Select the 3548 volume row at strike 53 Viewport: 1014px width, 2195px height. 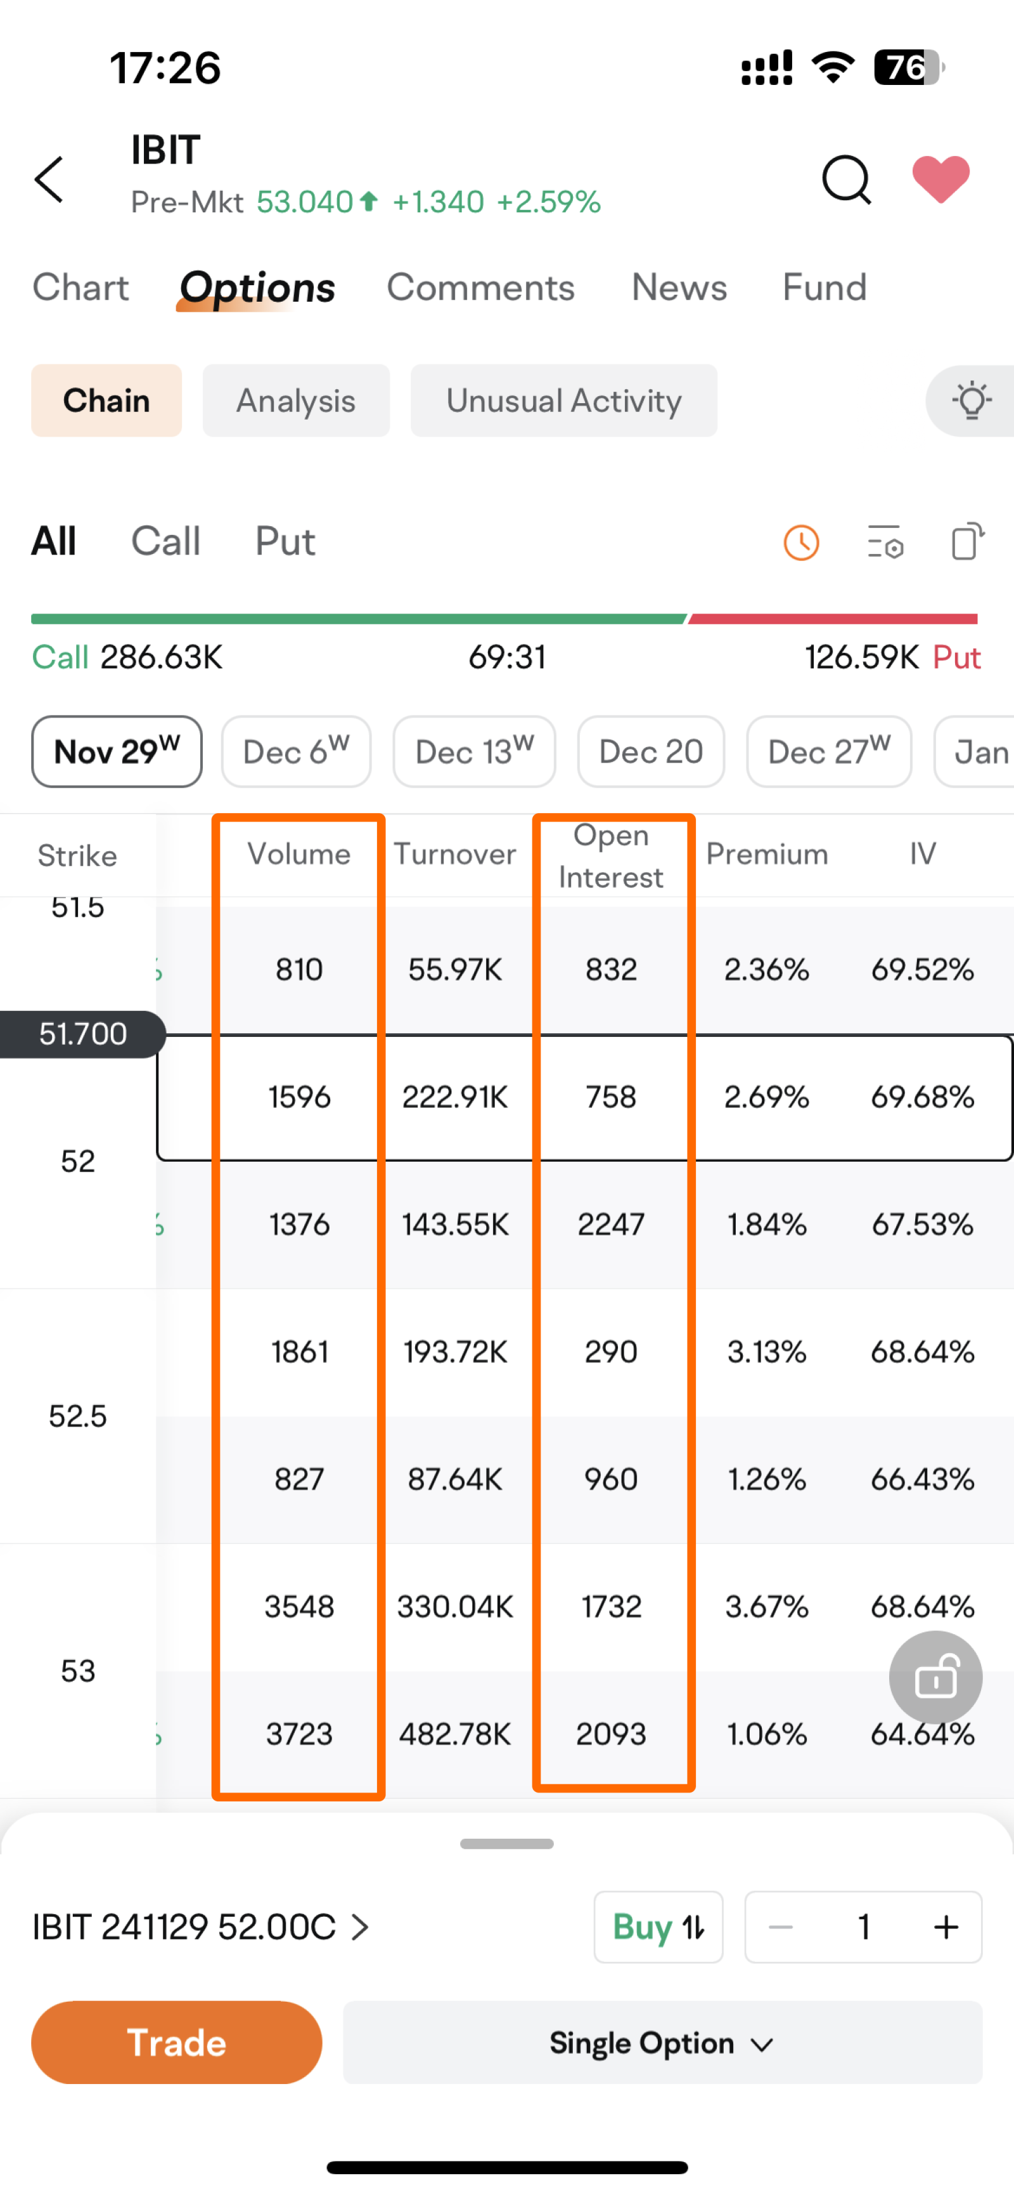click(x=299, y=1606)
